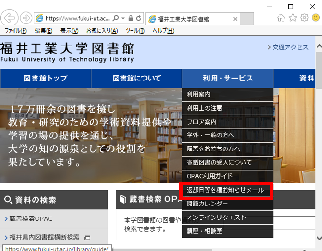Click the padlock security icon in the address bar

click(130, 18)
